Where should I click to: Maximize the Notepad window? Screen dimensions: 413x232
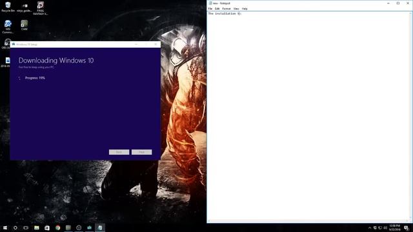[398, 3]
